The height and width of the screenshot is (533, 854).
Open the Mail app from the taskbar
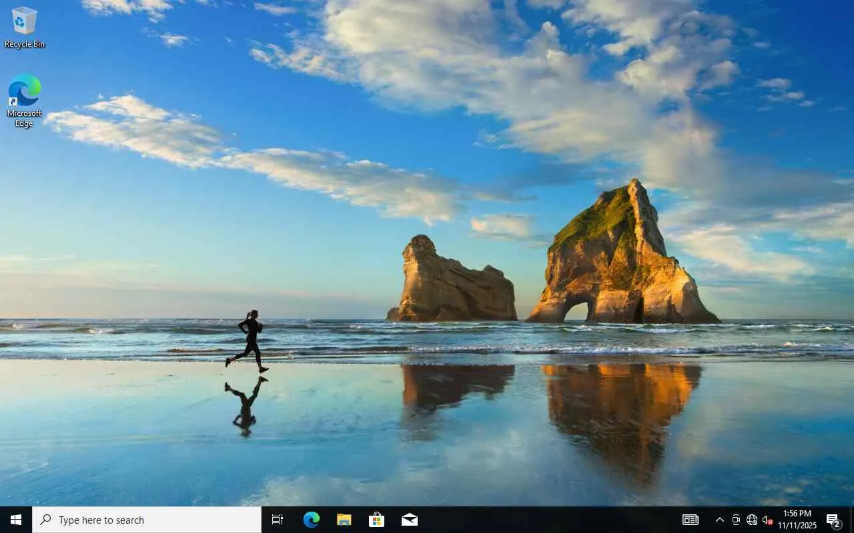click(x=410, y=520)
